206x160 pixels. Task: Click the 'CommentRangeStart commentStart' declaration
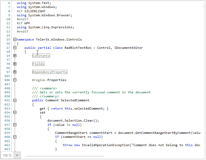click(83, 133)
